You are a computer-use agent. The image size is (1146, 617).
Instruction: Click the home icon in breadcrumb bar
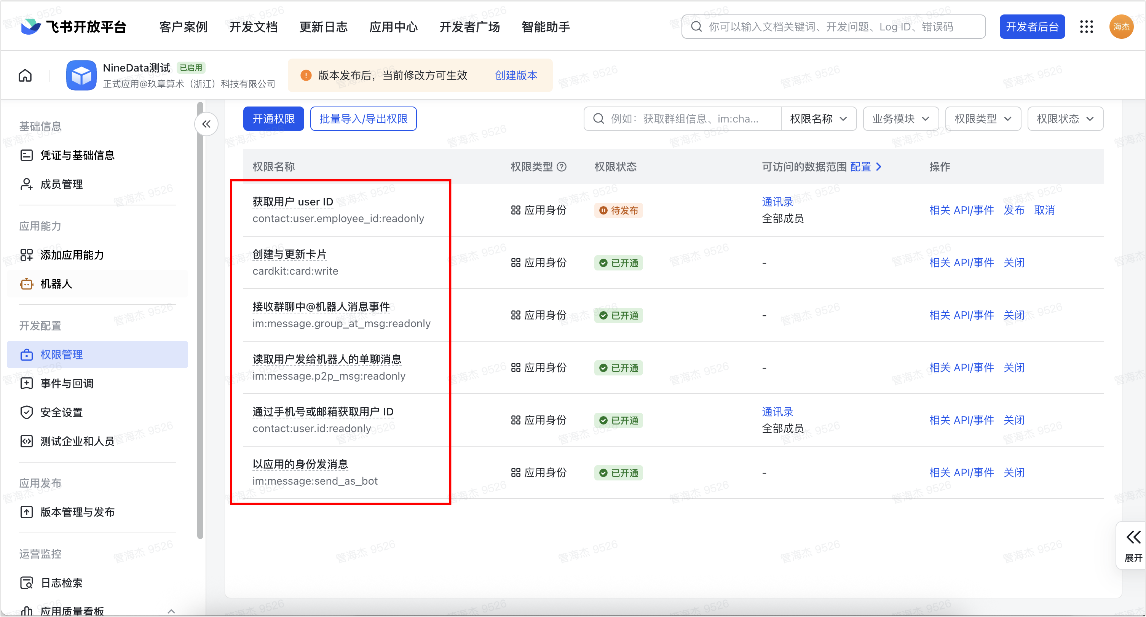25,76
